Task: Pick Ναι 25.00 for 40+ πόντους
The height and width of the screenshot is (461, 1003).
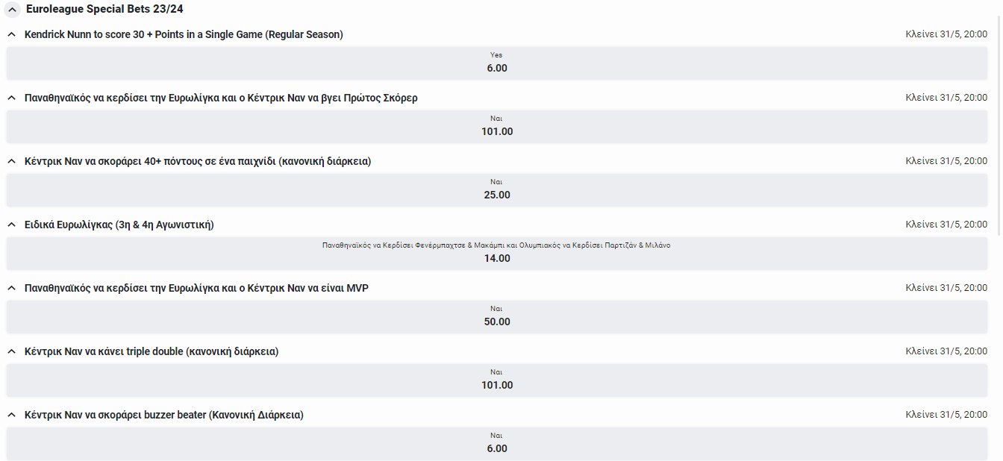Action: click(x=496, y=189)
